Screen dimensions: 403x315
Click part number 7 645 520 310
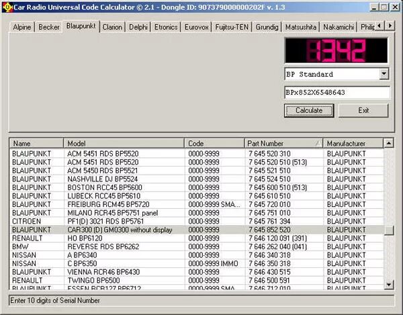269,154
